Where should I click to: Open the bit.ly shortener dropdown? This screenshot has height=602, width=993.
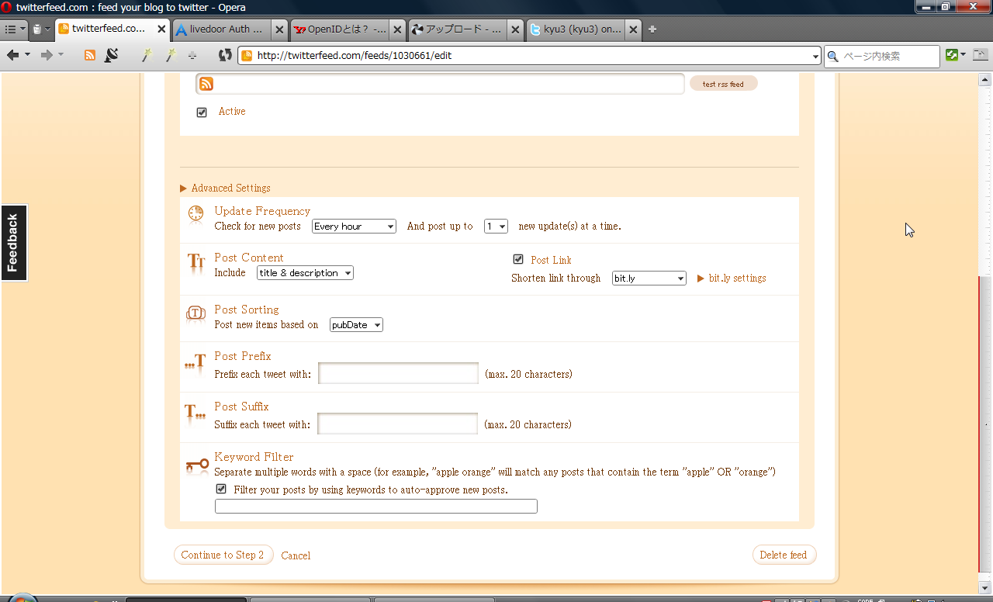pos(649,278)
